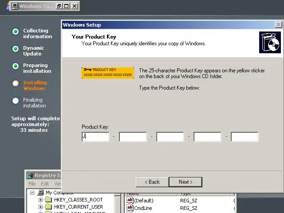Restore the small Windows terminal window
Viewport: 284px width, 213px height.
[59, 6]
